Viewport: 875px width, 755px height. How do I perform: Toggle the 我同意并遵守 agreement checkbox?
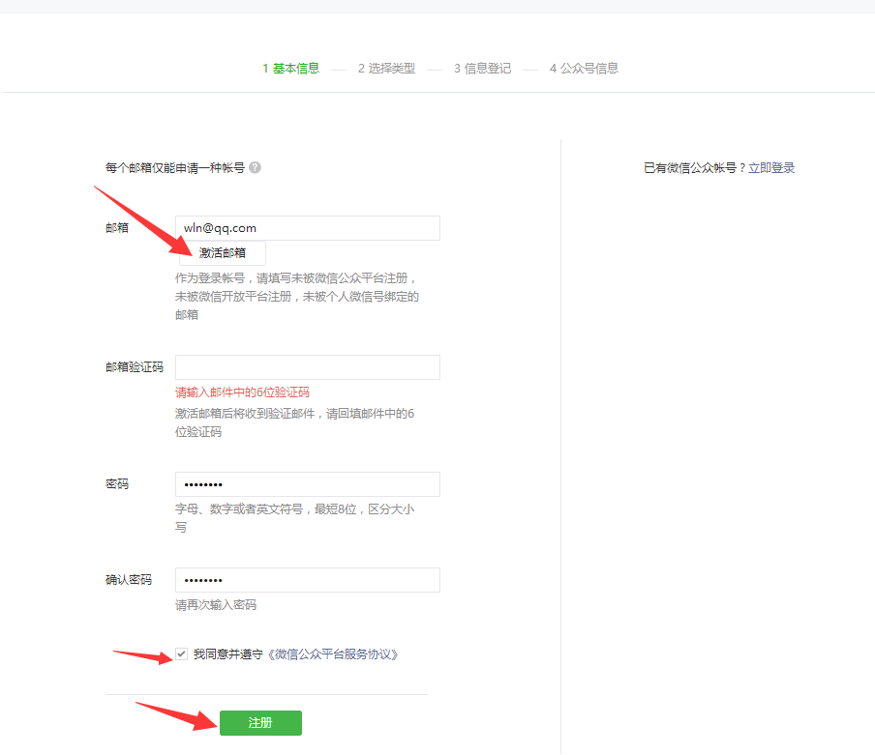click(x=181, y=654)
